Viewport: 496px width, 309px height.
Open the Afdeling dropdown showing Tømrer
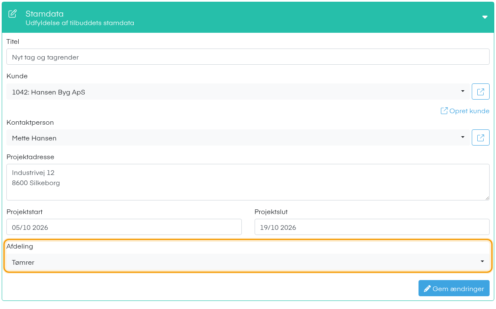click(x=248, y=262)
